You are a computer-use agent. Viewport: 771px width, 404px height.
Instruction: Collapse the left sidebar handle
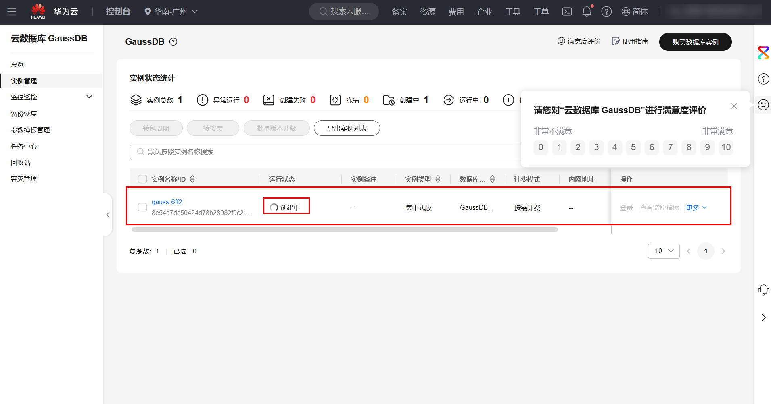(x=108, y=215)
